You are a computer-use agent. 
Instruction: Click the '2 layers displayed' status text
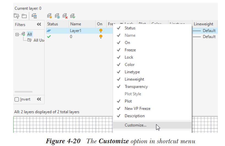coord(47,112)
